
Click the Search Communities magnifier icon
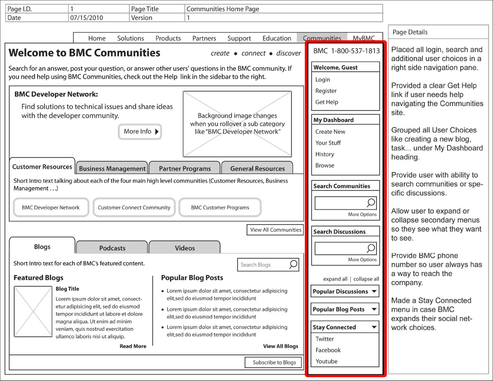pos(371,203)
